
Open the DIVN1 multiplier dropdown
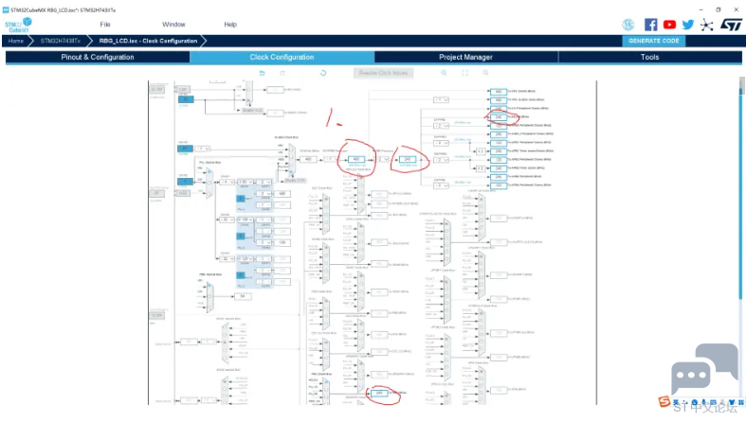tap(245, 182)
